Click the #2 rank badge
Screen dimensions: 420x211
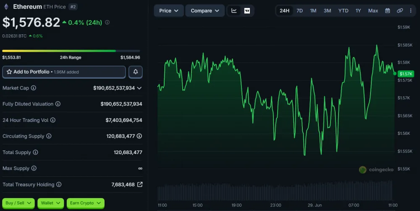click(x=73, y=7)
